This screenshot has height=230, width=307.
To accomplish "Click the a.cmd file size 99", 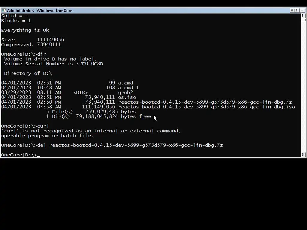I will click(x=112, y=83).
